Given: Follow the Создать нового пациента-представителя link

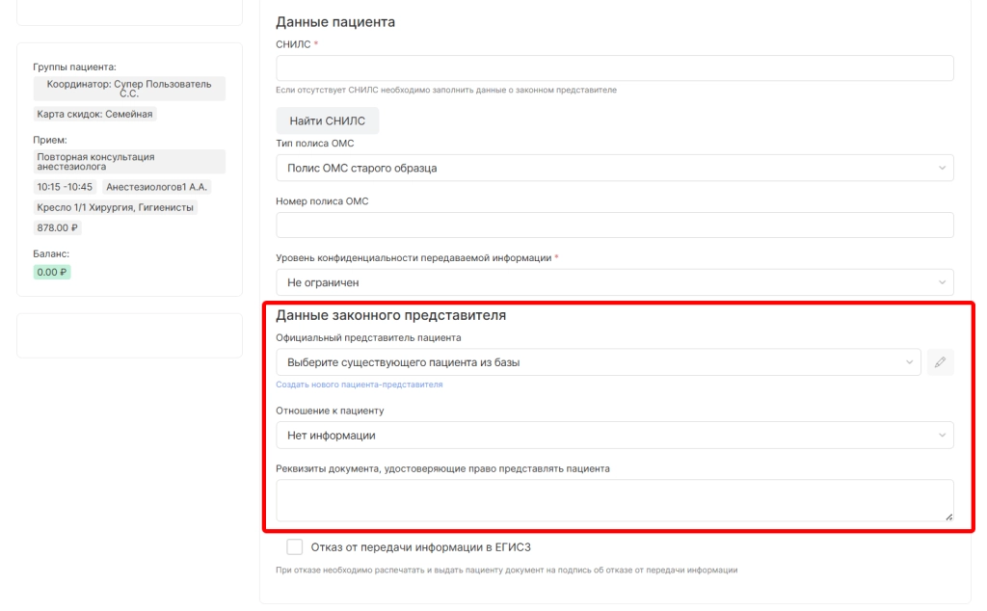Looking at the screenshot, I should pyautogui.click(x=359, y=385).
